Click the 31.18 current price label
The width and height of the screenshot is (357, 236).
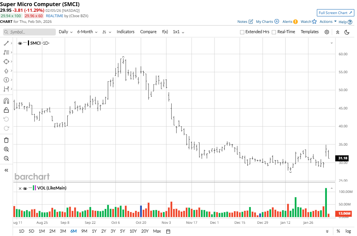click(342, 158)
